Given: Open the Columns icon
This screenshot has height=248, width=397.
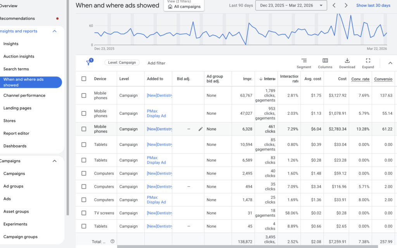Looking at the screenshot, I should click(x=325, y=61).
